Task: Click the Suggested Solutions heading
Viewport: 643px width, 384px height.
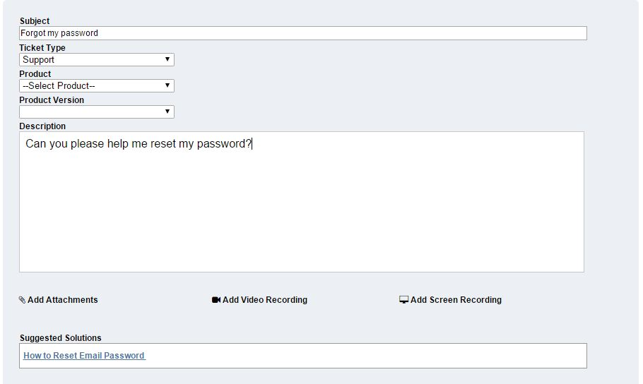Action: 61,338
